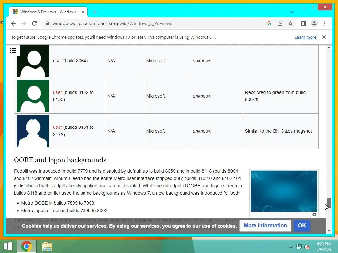Enlarge the OOBE background image icon
This screenshot has height=253, width=338.
coord(314,215)
